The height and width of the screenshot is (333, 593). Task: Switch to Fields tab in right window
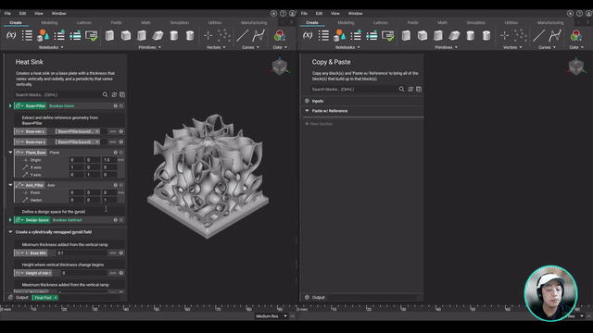click(x=412, y=22)
